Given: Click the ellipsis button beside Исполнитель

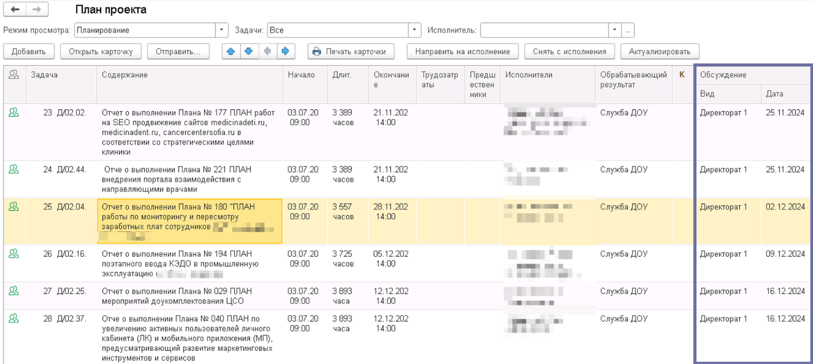Looking at the screenshot, I should click(x=628, y=30).
